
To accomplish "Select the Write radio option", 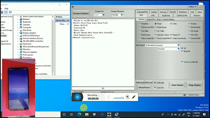I will coord(171,24).
